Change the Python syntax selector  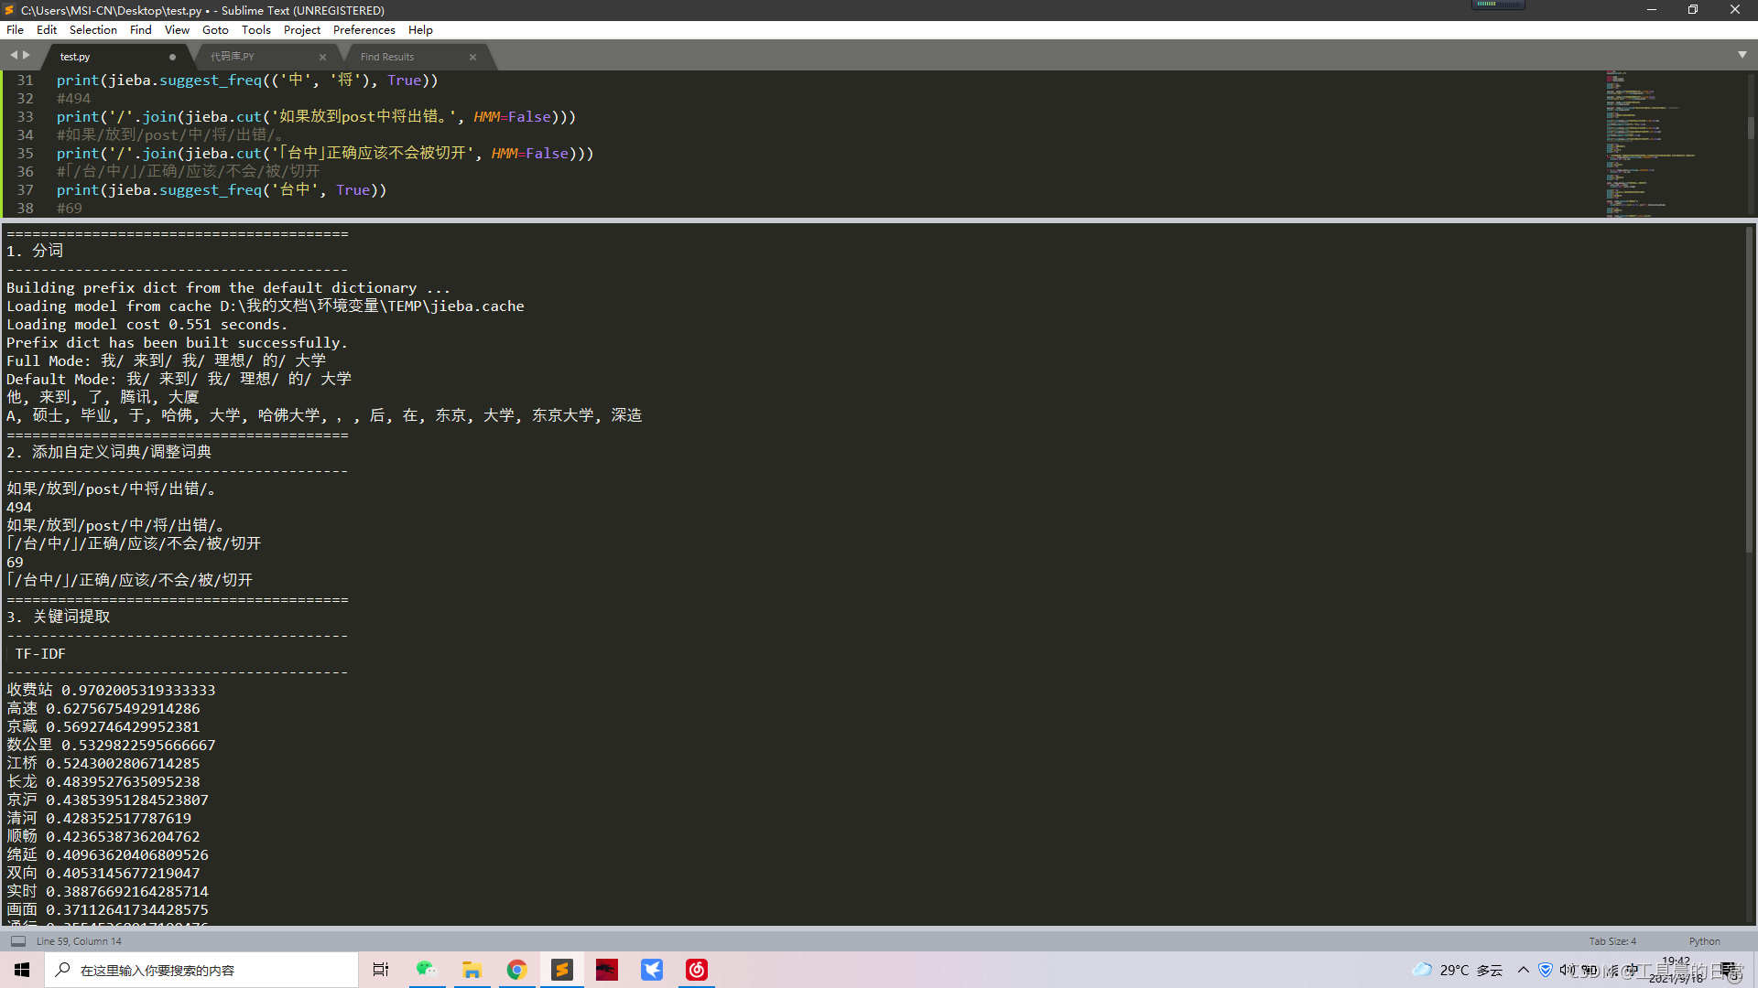pyautogui.click(x=1704, y=941)
